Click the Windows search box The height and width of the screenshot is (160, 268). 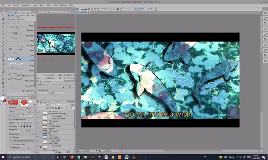[31, 157]
